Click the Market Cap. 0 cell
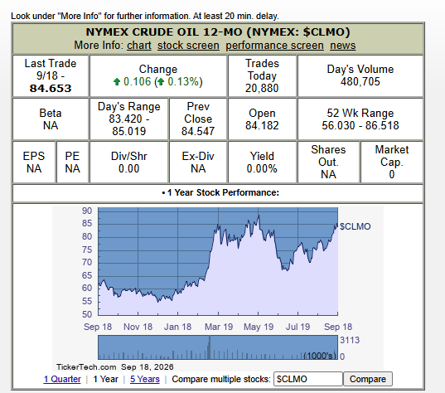The width and height of the screenshot is (445, 393). (x=392, y=163)
